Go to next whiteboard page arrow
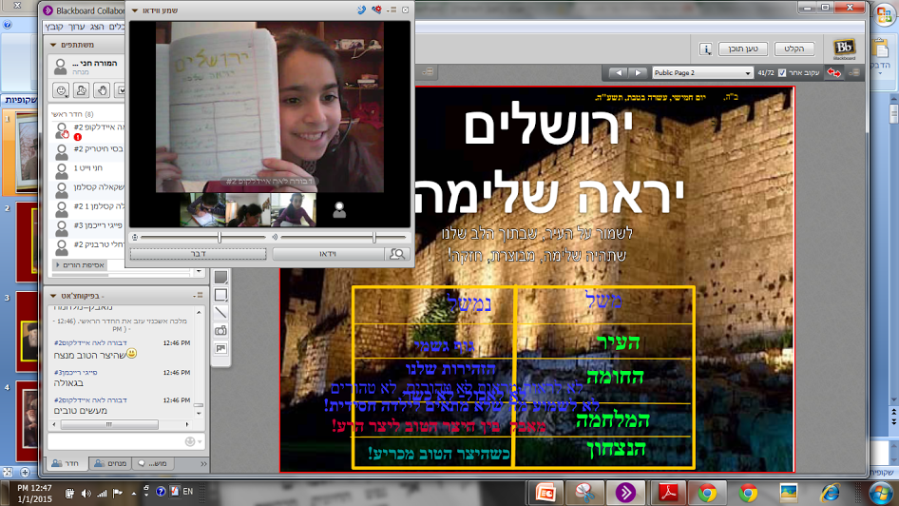 point(638,73)
